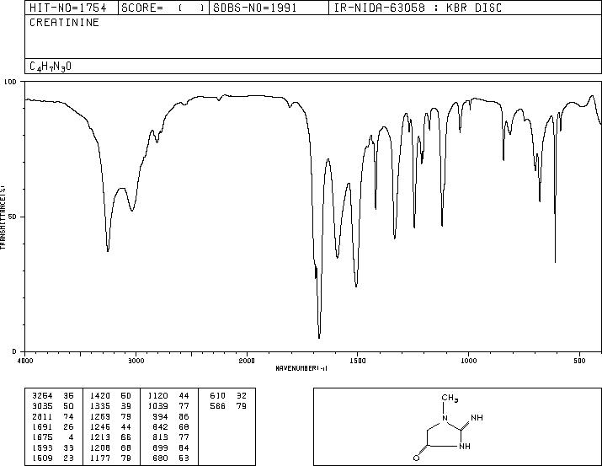The image size is (602, 466).
Task: Click the IR-NIDA-63058 : KBR DISC label
Action: [418, 8]
